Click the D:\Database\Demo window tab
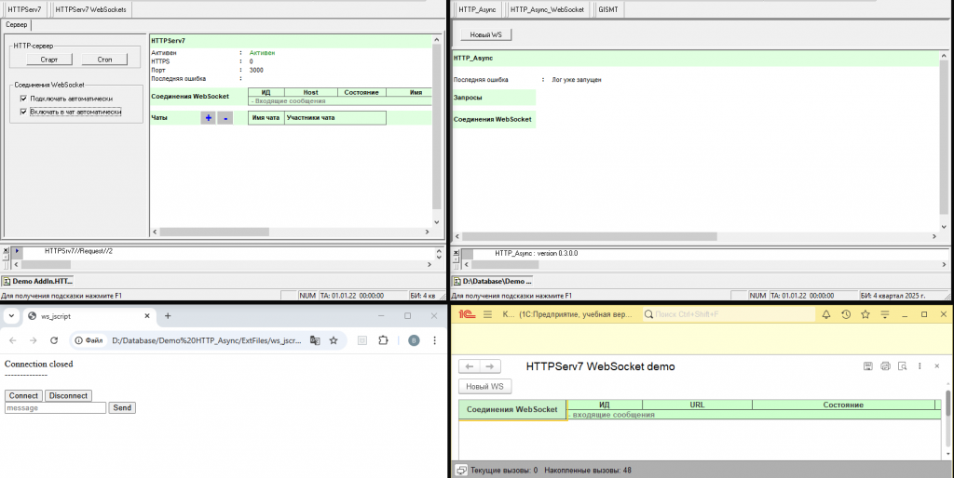The width and height of the screenshot is (954, 478). pyautogui.click(x=493, y=281)
